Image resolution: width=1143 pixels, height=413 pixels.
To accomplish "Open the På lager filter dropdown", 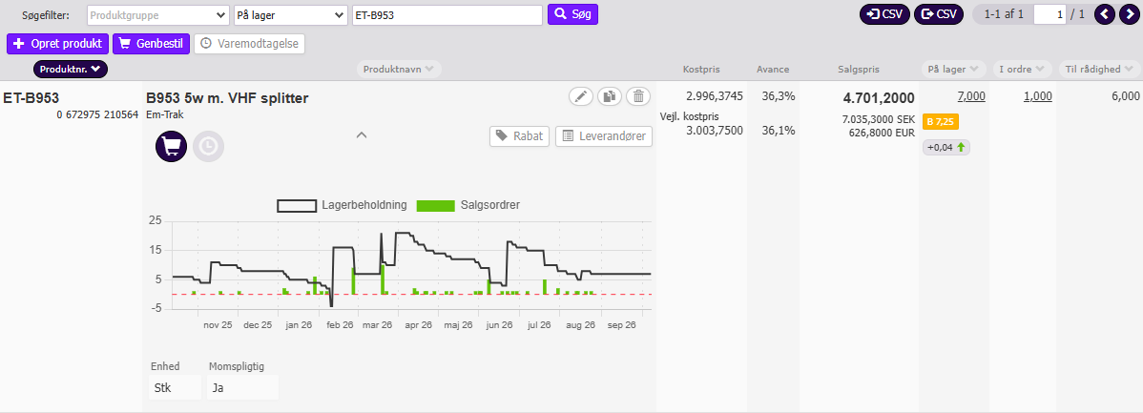I will [291, 14].
